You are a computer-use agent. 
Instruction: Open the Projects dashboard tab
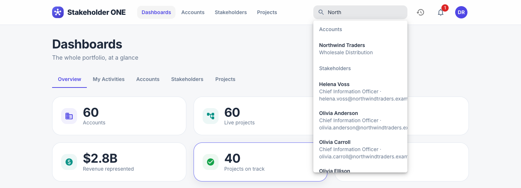click(x=225, y=79)
